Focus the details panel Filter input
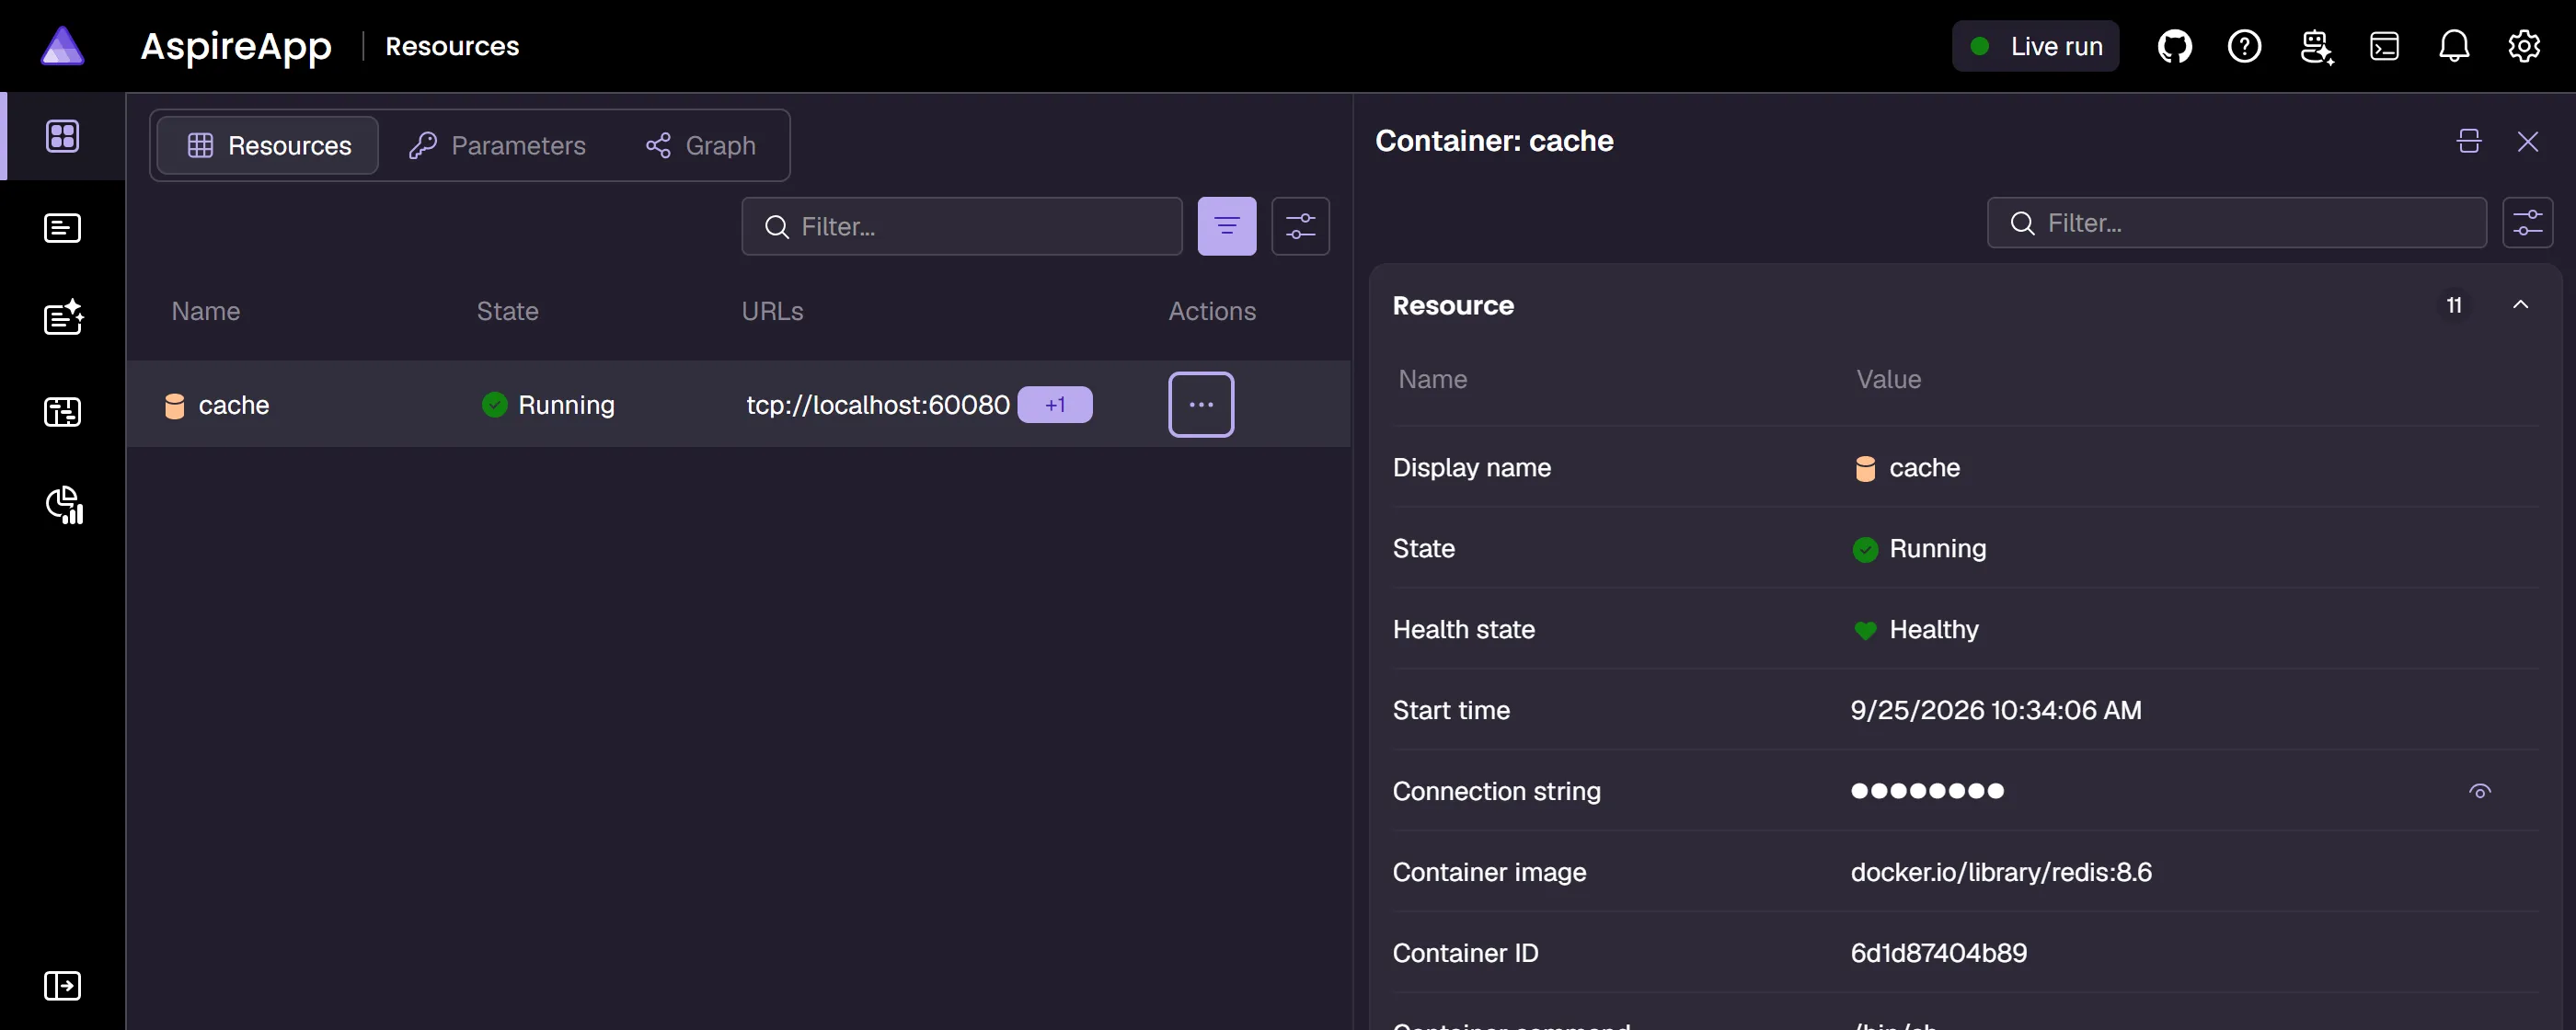The image size is (2576, 1030). point(2236,222)
